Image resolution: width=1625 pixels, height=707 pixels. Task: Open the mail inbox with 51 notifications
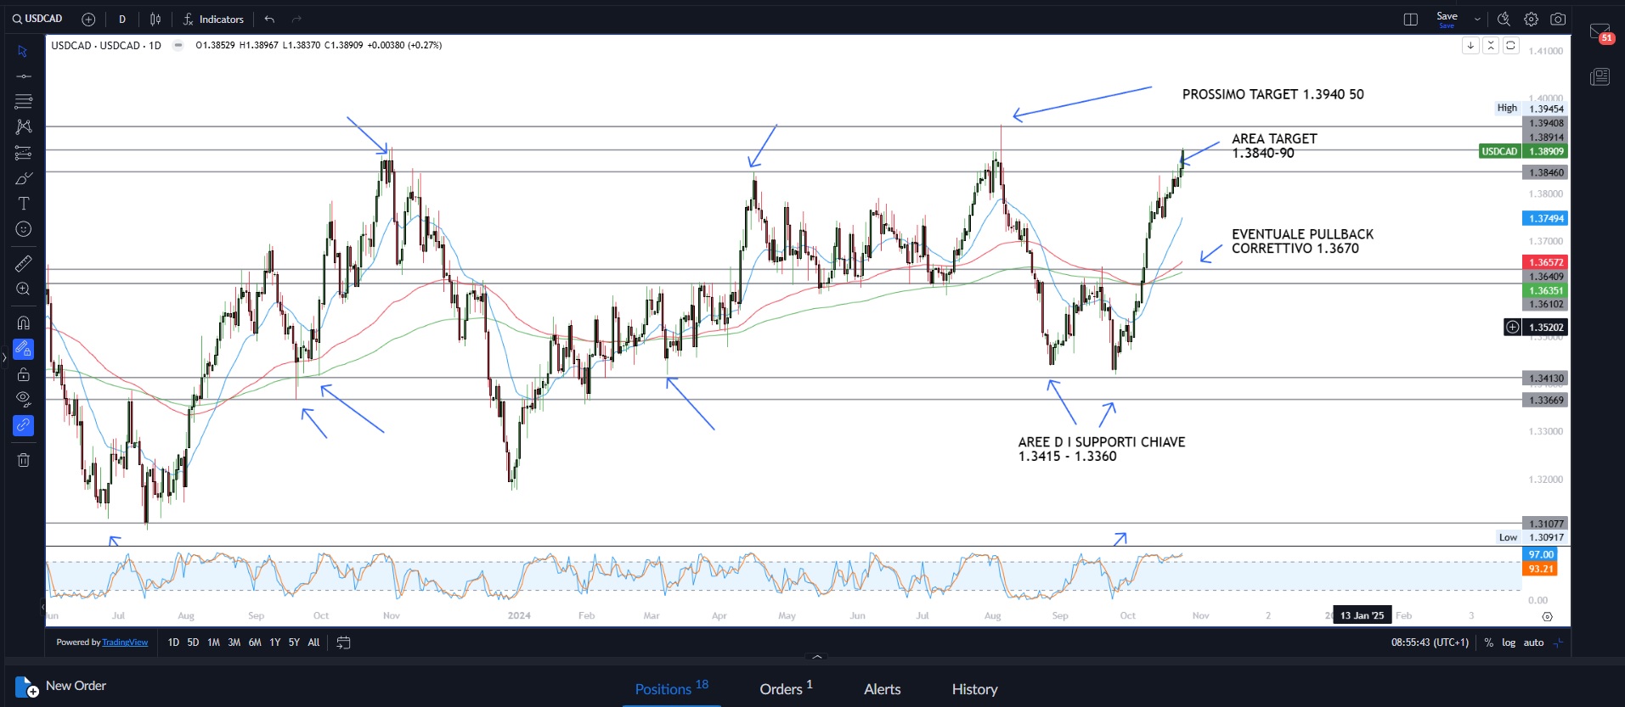coord(1600,32)
